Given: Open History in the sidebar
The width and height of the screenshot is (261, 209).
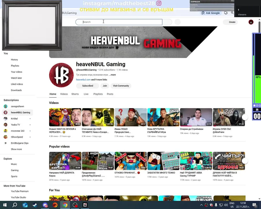Looking at the screenshot, I should tap(14, 60).
